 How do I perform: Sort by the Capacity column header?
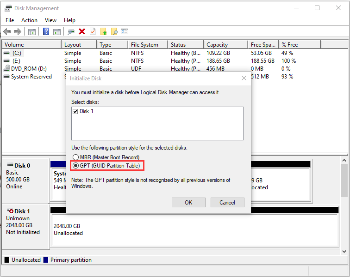tap(226, 45)
